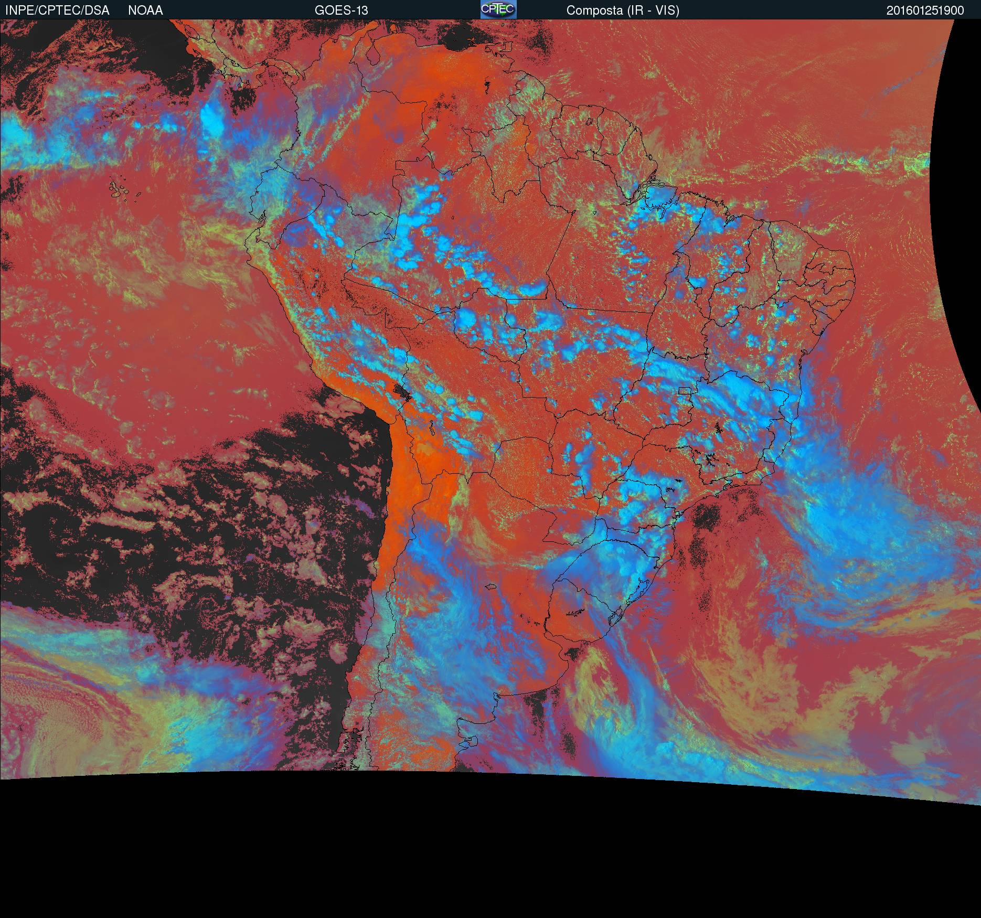The image size is (981, 918).
Task: Click the black Lake Titicaca shape
Action: pyautogui.click(x=402, y=391)
